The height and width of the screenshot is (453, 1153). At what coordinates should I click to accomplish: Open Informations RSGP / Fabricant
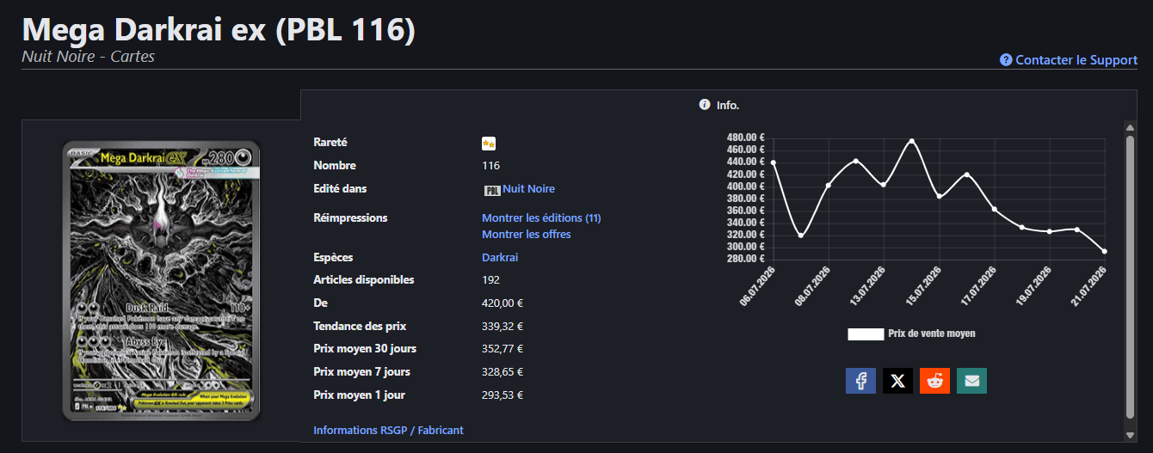click(x=388, y=430)
